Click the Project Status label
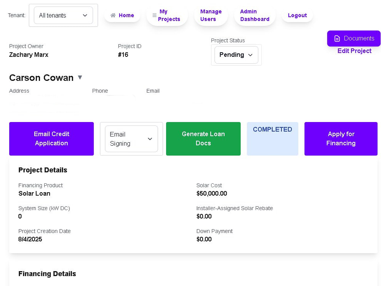This screenshot has height=286, width=381. pyautogui.click(x=228, y=40)
